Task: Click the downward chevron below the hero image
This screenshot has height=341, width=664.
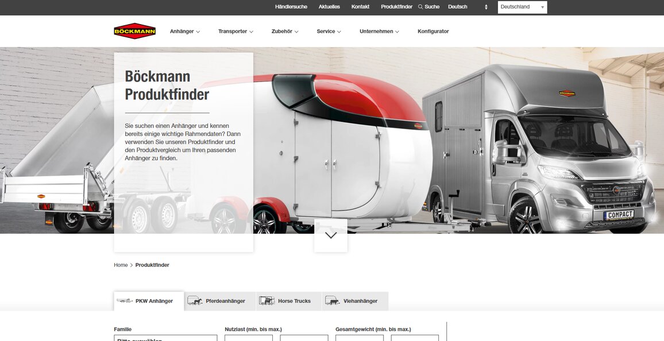Action: pos(330,234)
